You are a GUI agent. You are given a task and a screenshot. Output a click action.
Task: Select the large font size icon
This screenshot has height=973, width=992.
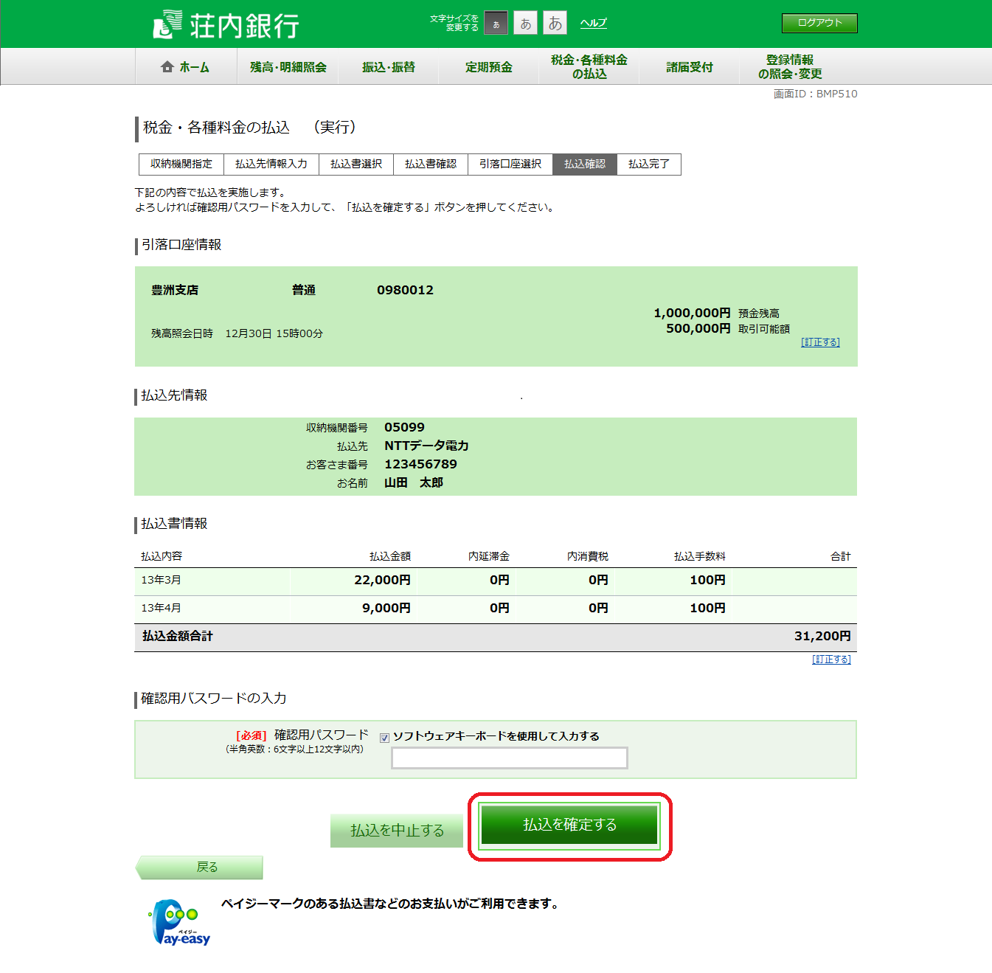tap(555, 24)
